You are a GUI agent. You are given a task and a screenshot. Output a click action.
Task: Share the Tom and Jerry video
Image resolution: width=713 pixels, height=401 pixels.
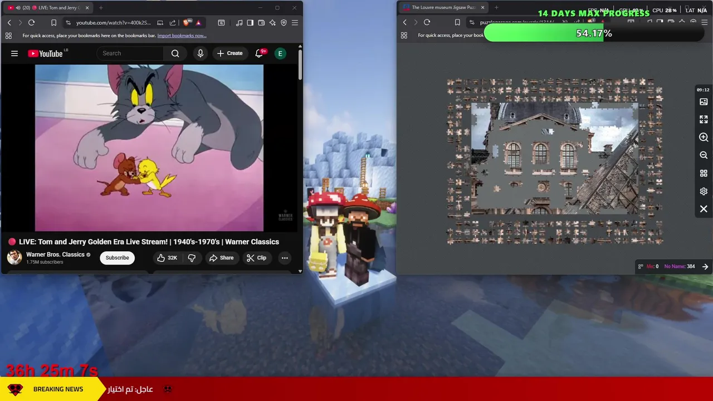point(222,258)
